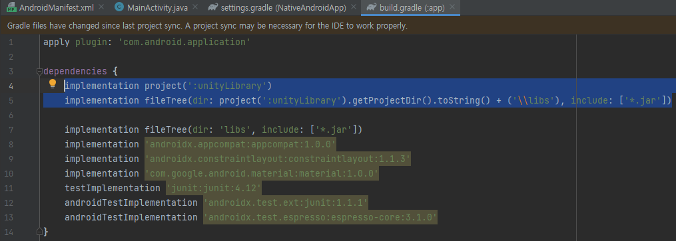The image size is (676, 241).
Task: Click the yellow lightbulb quick-fix icon
Action: pyautogui.click(x=53, y=84)
